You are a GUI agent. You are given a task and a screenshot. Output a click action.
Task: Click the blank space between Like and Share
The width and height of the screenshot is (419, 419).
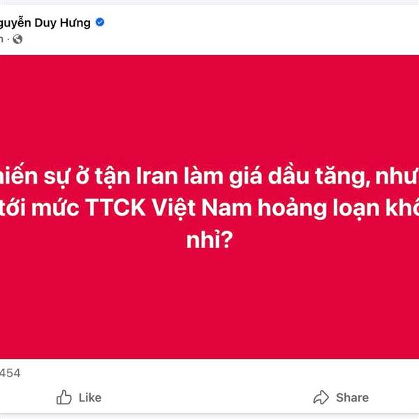point(203,397)
